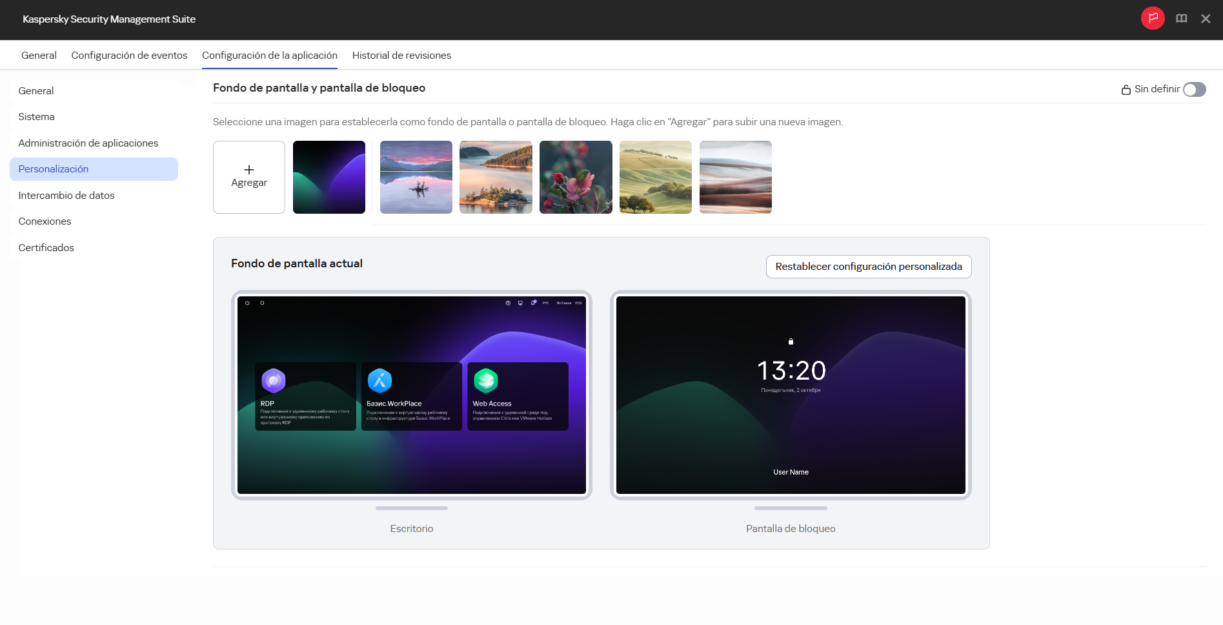The height and width of the screenshot is (625, 1223).
Task: Select the dark gradient wallpaper thumbnail
Action: (x=328, y=177)
